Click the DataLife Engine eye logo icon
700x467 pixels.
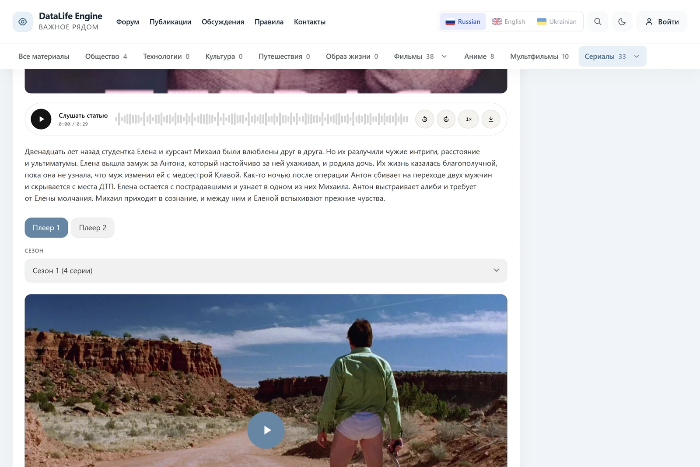click(x=23, y=22)
